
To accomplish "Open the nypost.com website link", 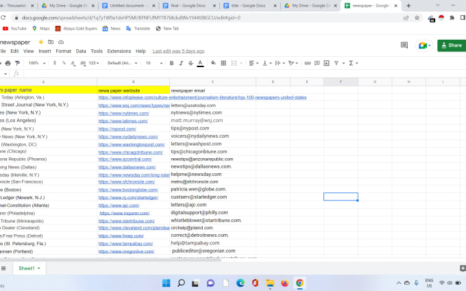I will [117, 129].
